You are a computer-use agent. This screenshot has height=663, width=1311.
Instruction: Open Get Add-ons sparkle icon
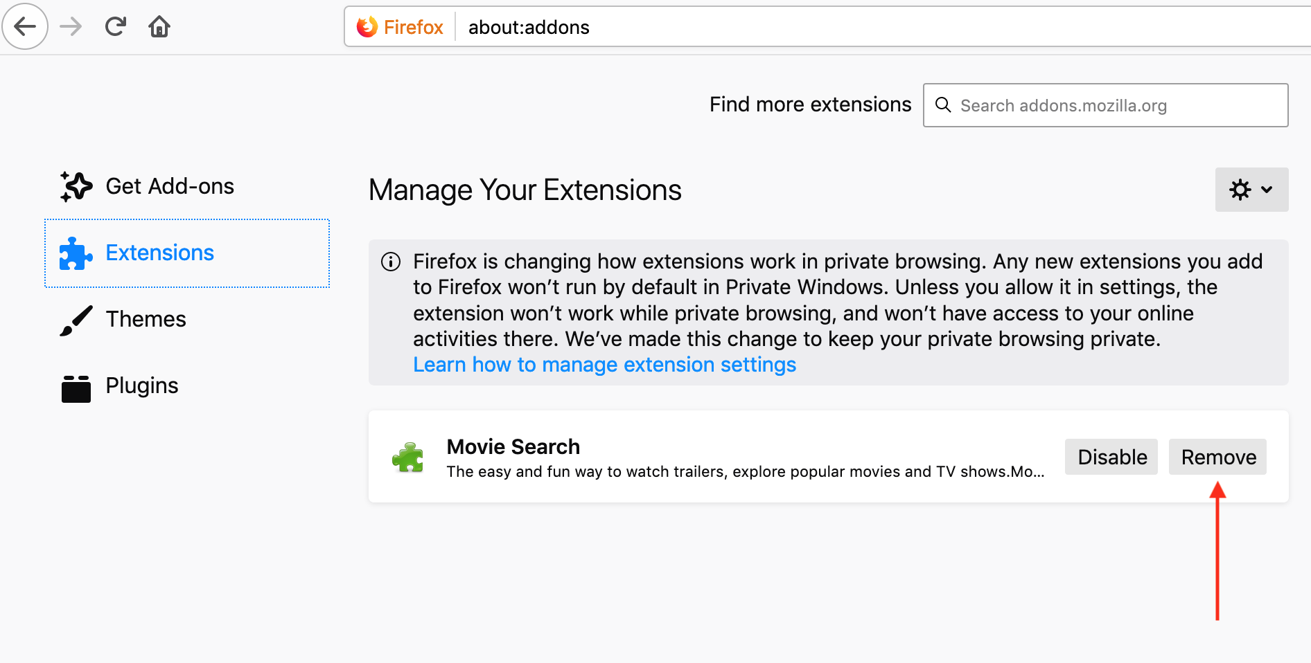(x=76, y=186)
